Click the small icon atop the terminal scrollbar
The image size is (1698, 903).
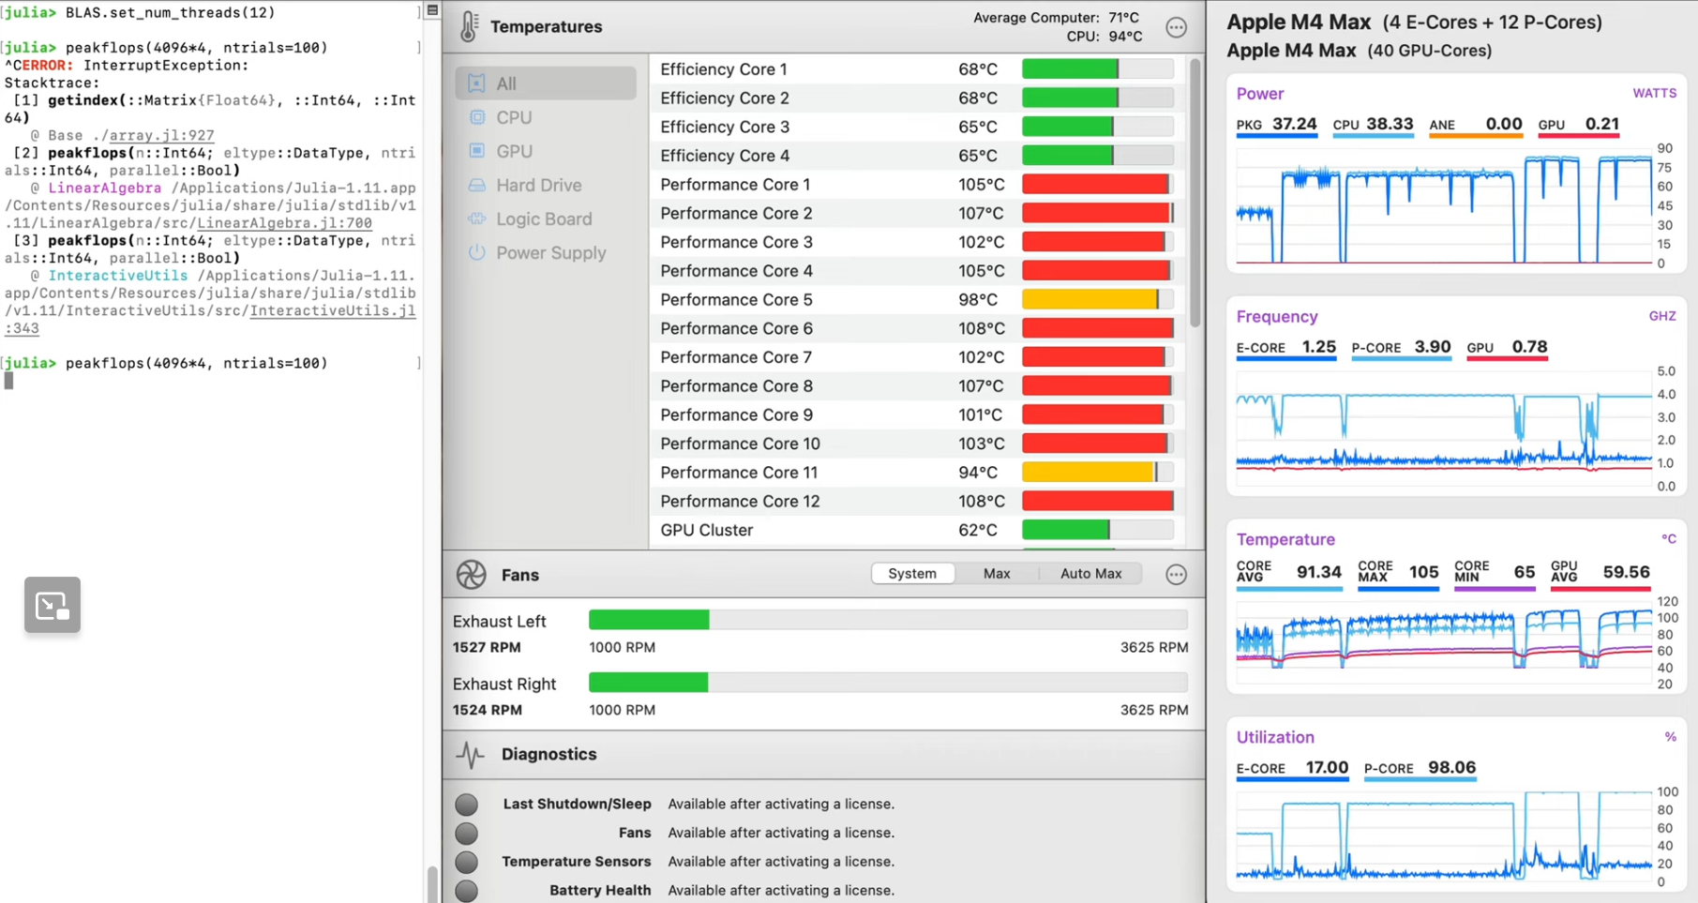(432, 10)
